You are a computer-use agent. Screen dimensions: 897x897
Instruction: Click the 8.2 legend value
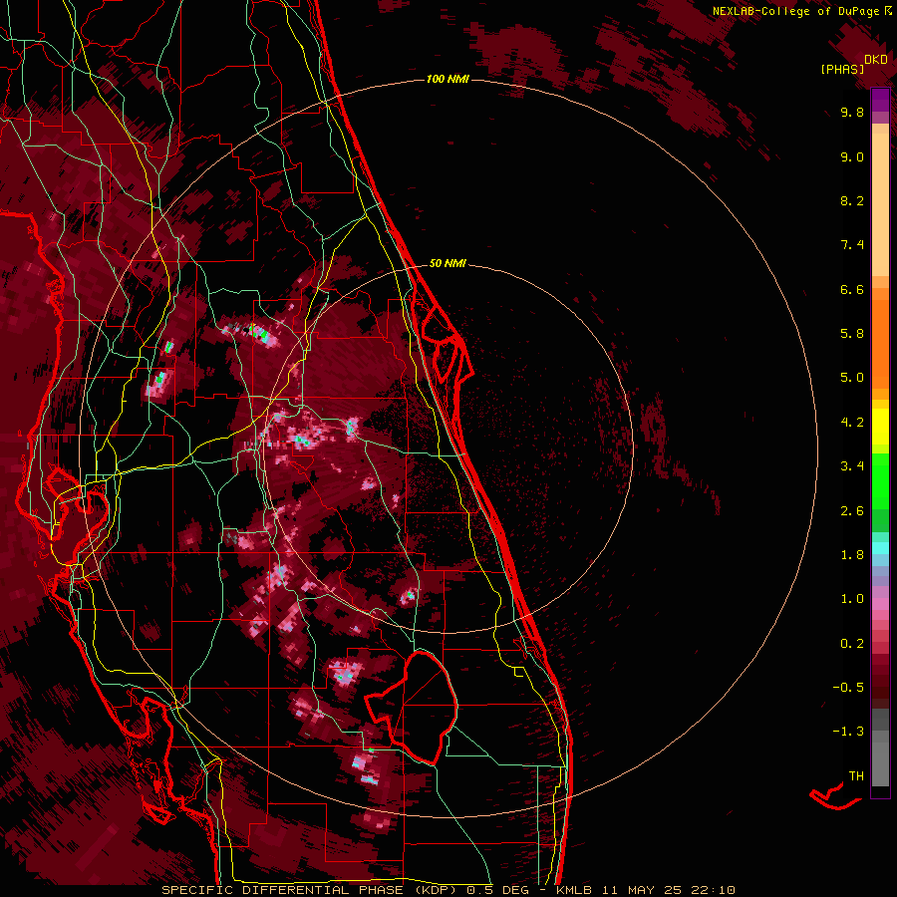(852, 200)
